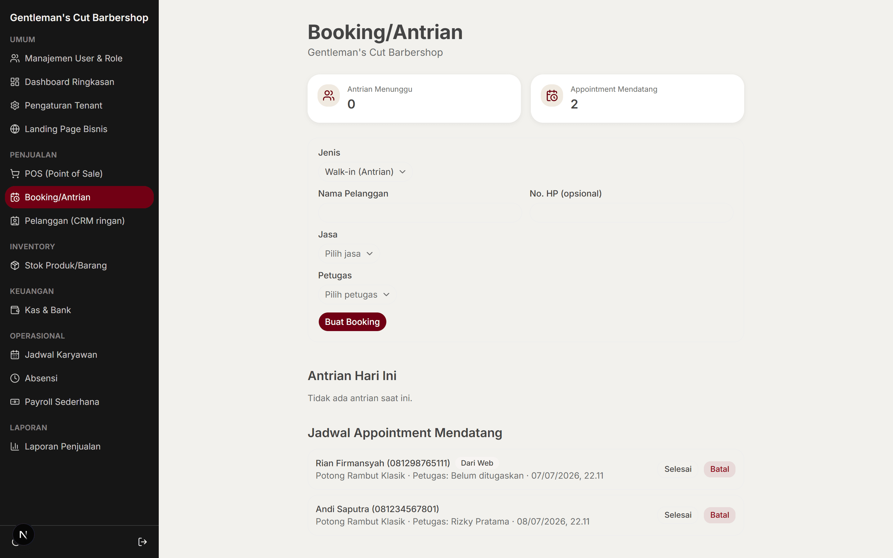Open the Jenis Walk-in (Antrian) dropdown
The image size is (893, 558).
[365, 172]
